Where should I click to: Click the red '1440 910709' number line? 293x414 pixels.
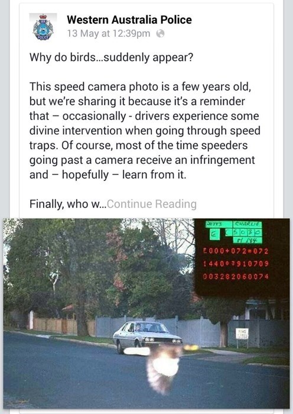pyautogui.click(x=236, y=264)
